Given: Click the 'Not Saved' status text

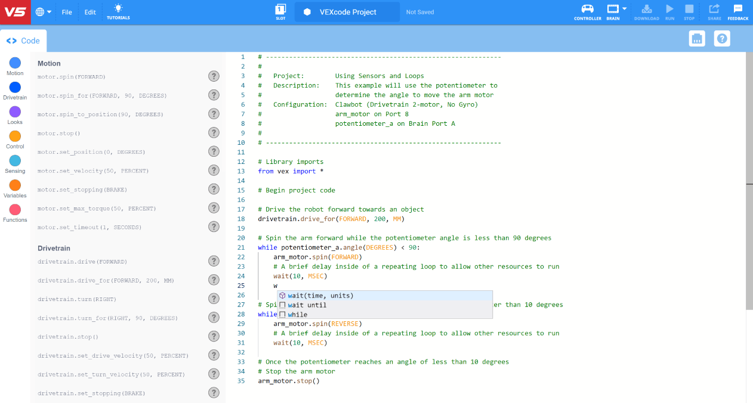Looking at the screenshot, I should tap(420, 12).
